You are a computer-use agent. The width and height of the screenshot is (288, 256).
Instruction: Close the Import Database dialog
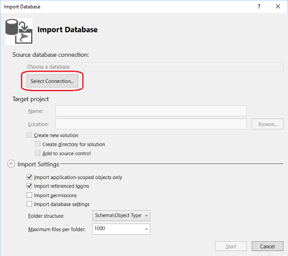click(x=278, y=7)
